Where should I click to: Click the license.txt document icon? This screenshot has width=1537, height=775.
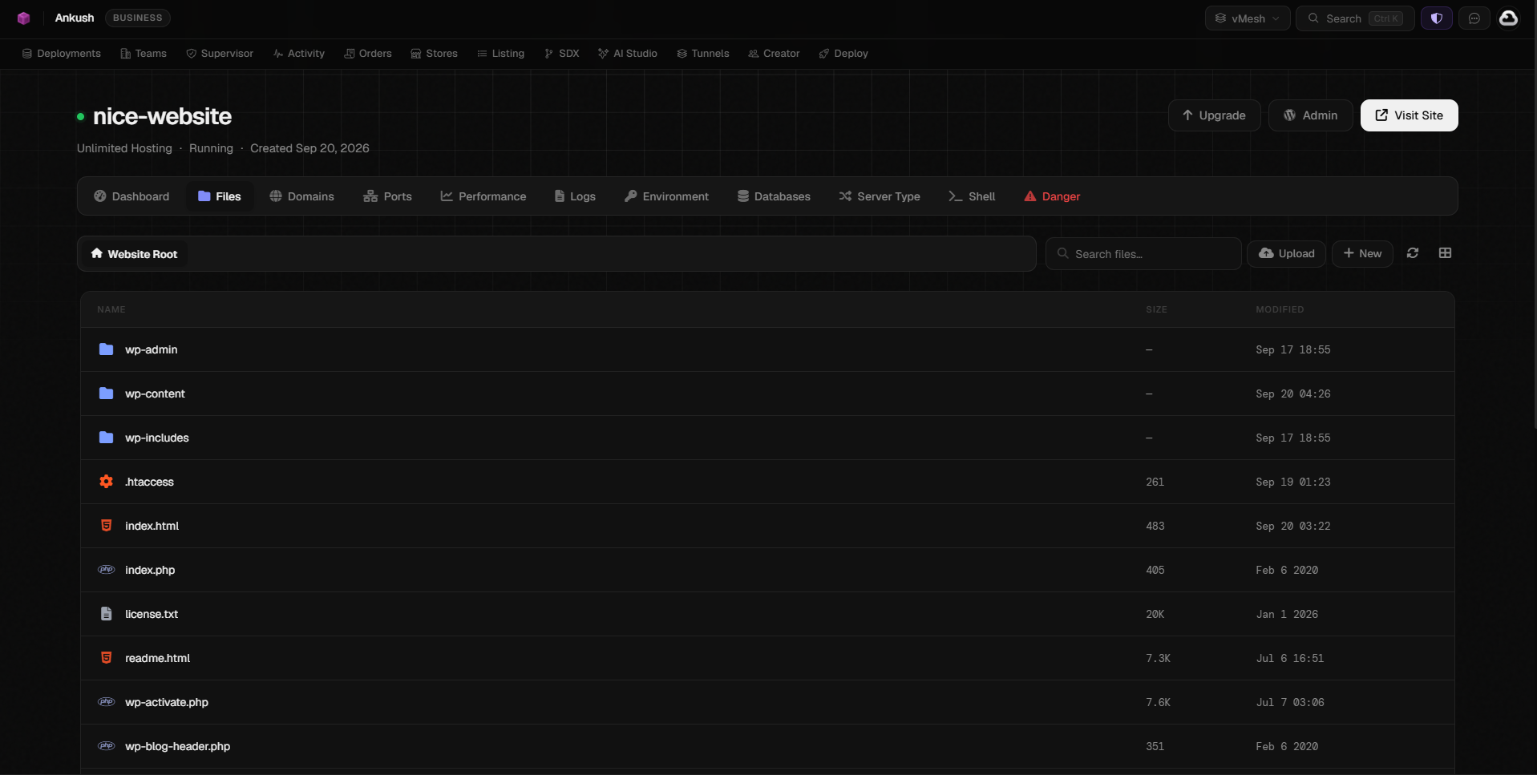pyautogui.click(x=106, y=614)
